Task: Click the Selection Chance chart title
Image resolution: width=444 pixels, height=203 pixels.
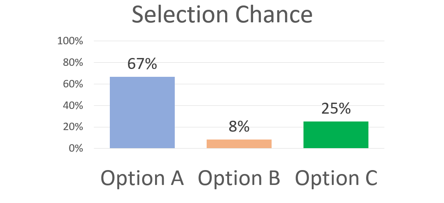Action: [222, 15]
